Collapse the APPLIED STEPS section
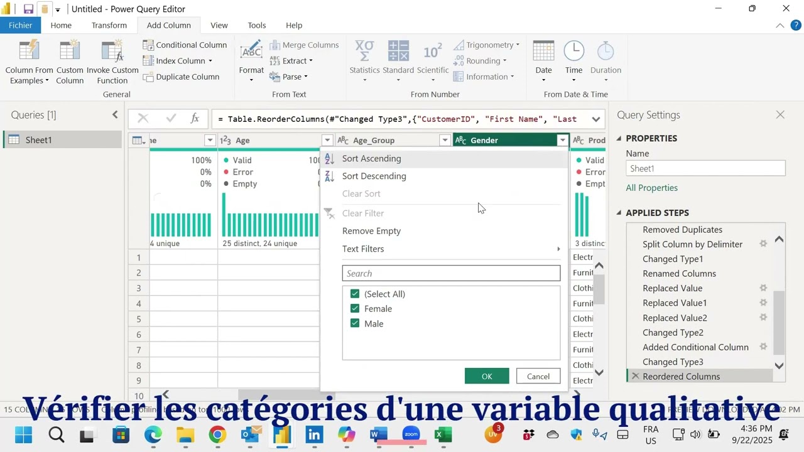 [619, 213]
